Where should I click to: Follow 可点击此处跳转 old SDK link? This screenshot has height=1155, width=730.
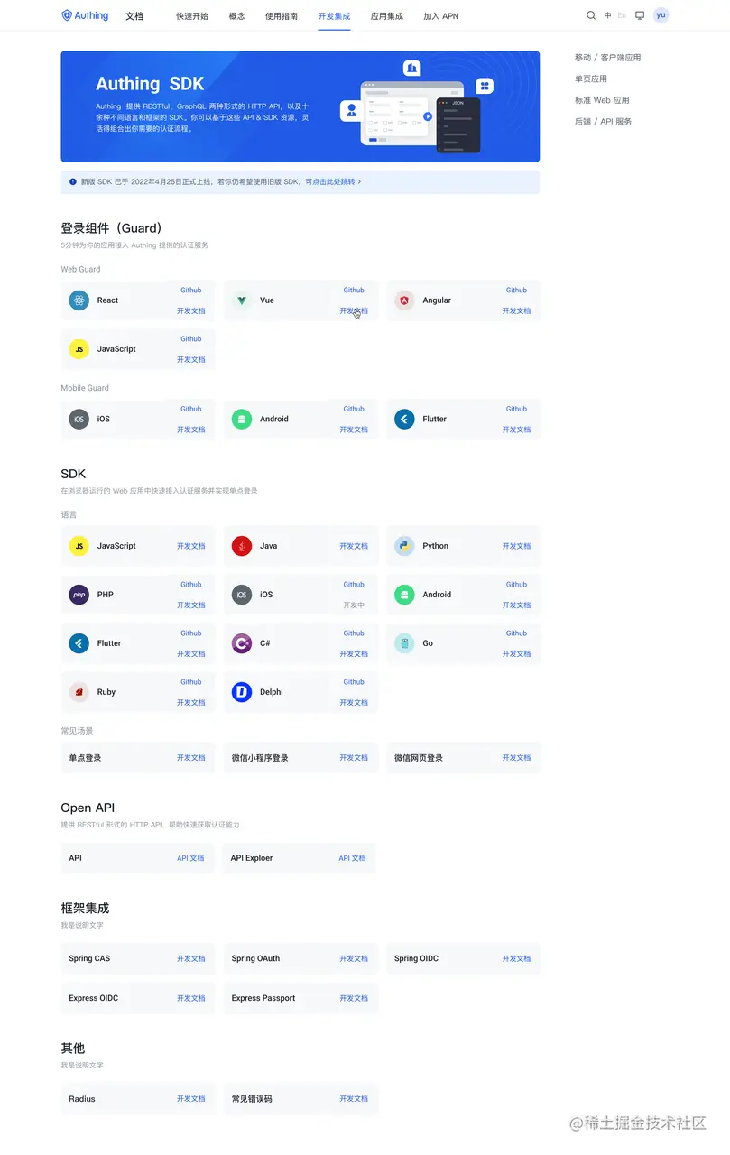[x=333, y=181]
